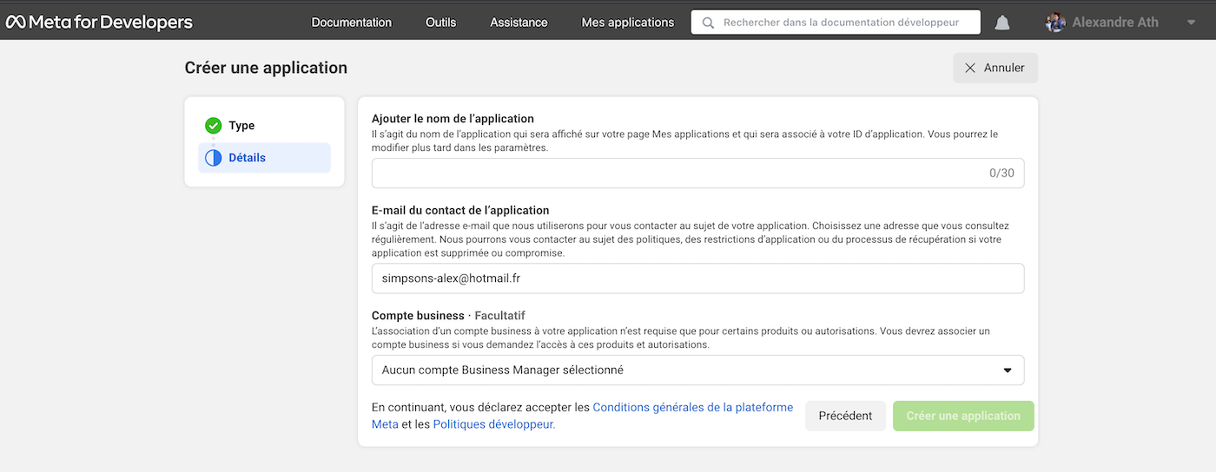Open the Business Manager account dropdown
The height and width of the screenshot is (472, 1216).
pos(697,370)
